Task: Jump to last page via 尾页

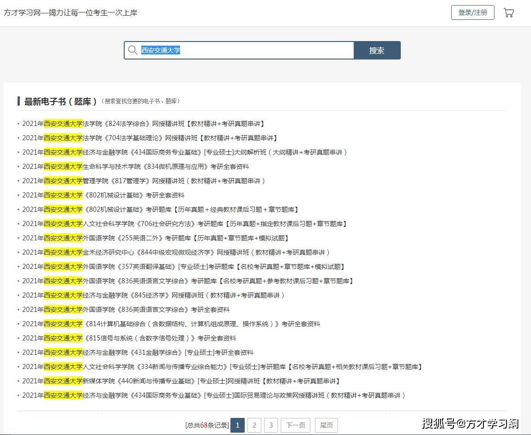Action: pyautogui.click(x=326, y=425)
